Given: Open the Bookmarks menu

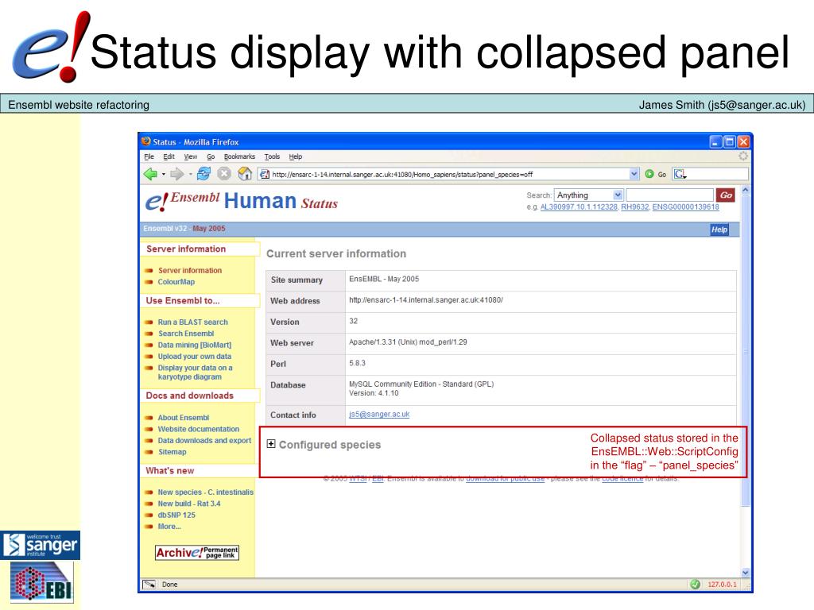Looking at the screenshot, I should pos(239,156).
